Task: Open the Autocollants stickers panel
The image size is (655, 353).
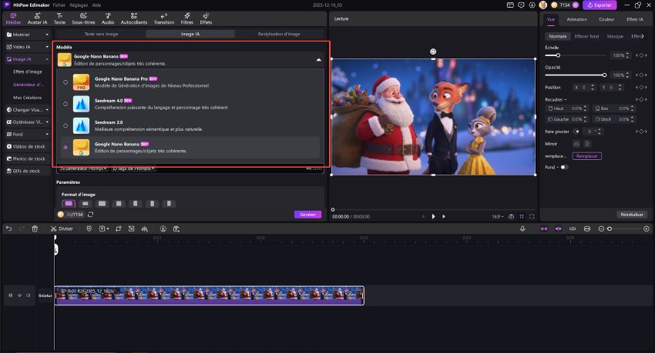Action: click(x=133, y=18)
